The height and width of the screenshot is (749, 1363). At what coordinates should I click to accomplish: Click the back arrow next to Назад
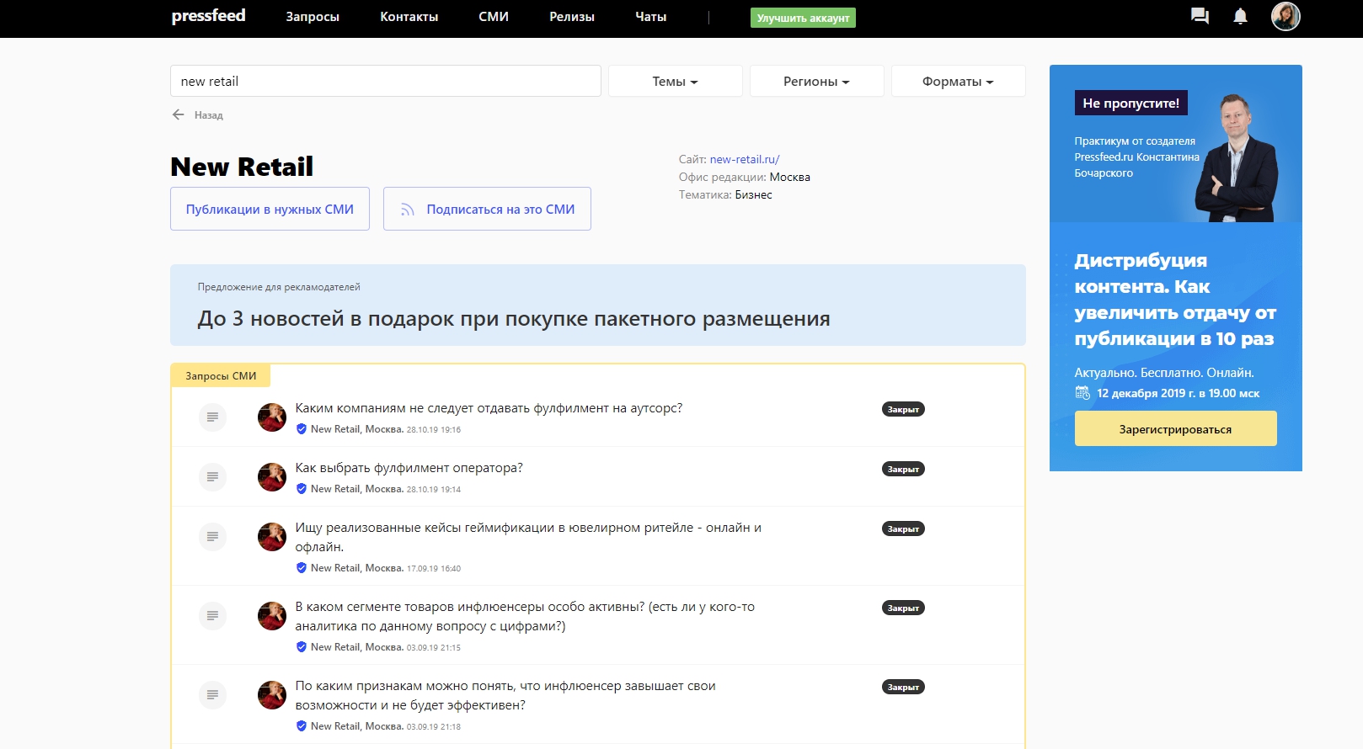[178, 114]
